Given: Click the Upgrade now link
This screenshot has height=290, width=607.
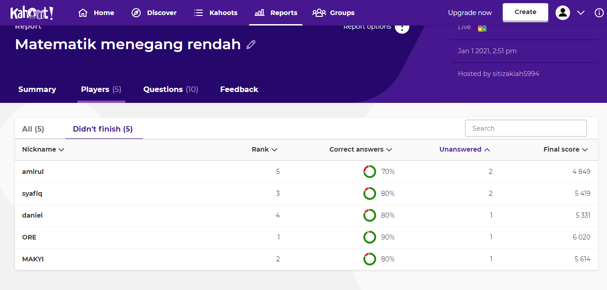Looking at the screenshot, I should 470,13.
